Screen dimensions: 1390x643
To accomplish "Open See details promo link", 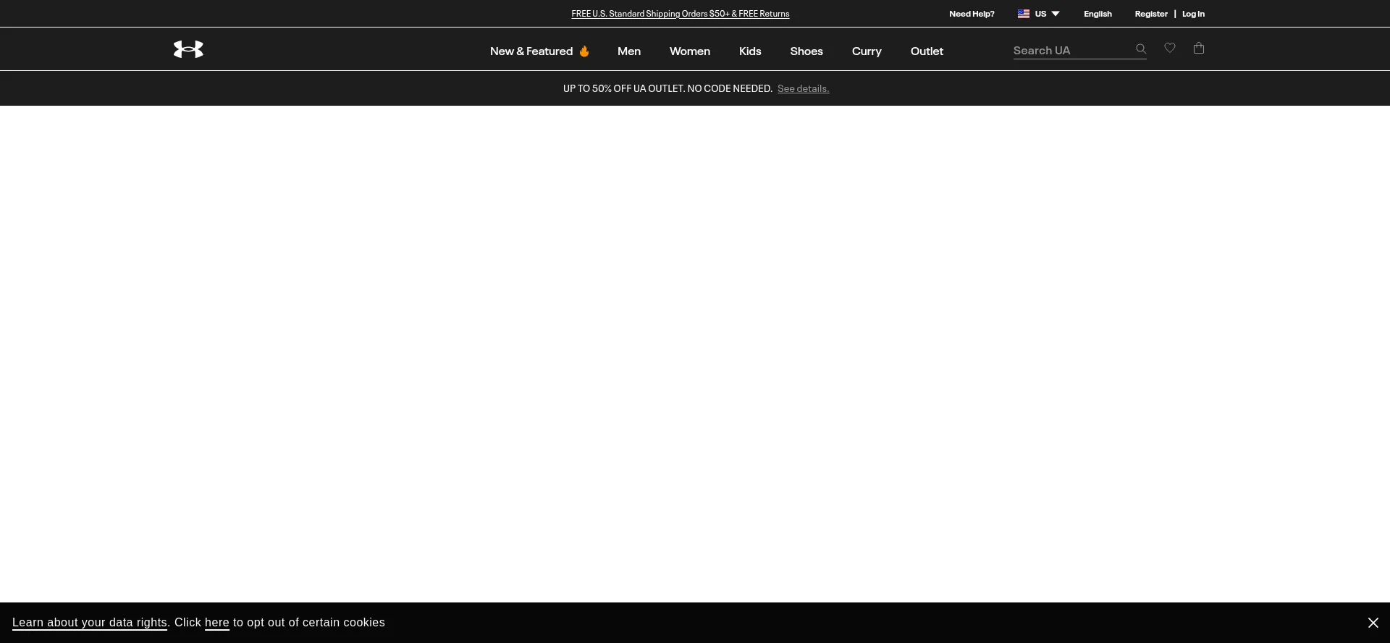I will pyautogui.click(x=804, y=89).
